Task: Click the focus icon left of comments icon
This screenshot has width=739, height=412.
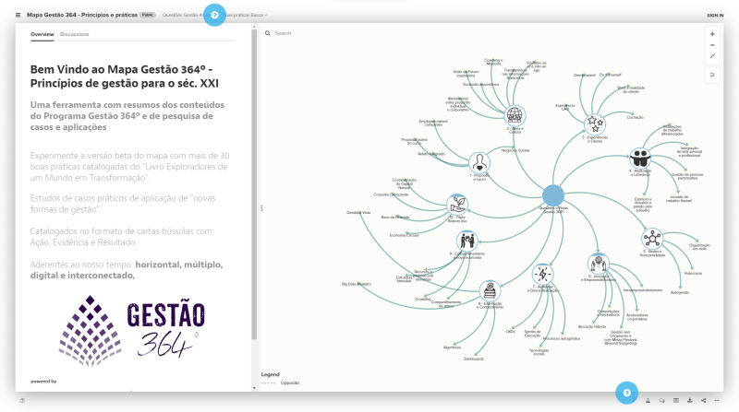Action: [648, 401]
